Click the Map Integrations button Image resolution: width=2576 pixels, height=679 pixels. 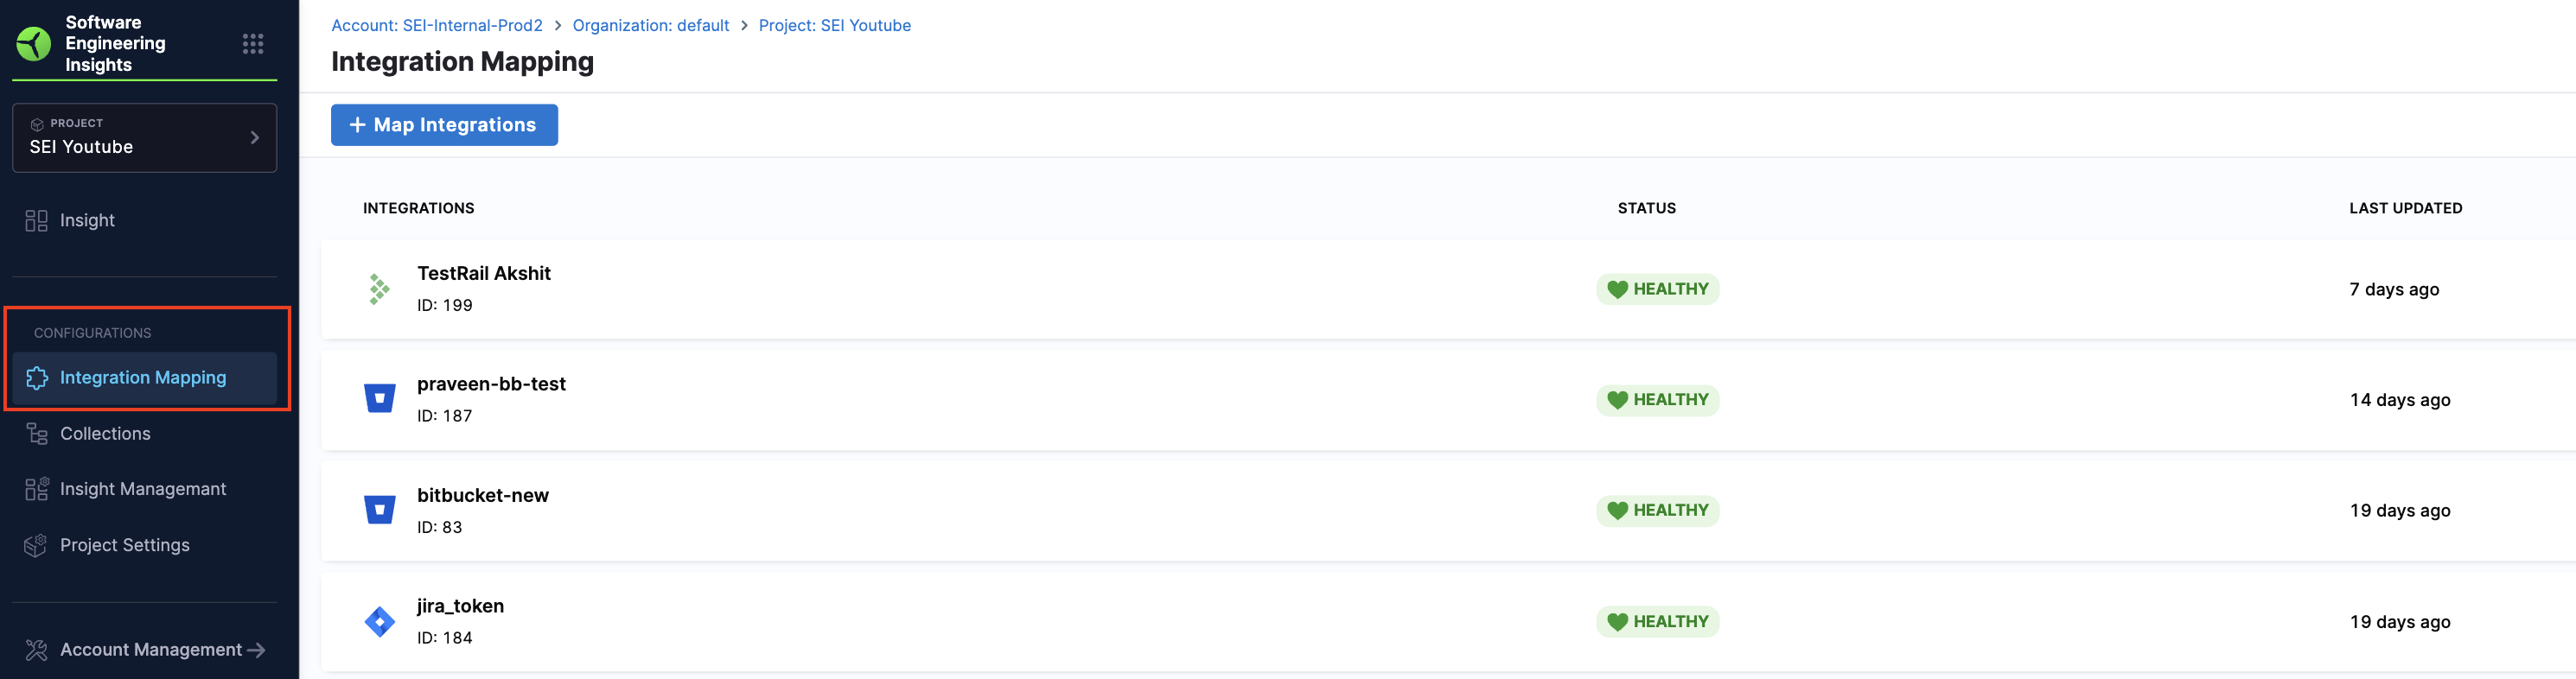[x=444, y=125]
